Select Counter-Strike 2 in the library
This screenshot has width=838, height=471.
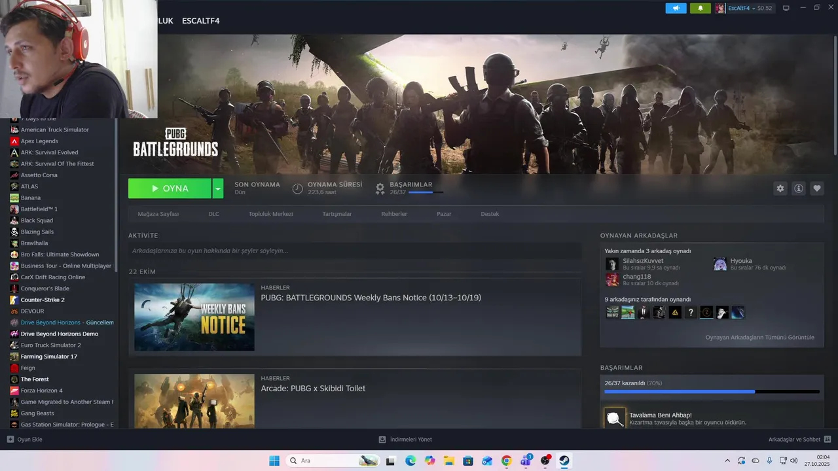point(42,300)
